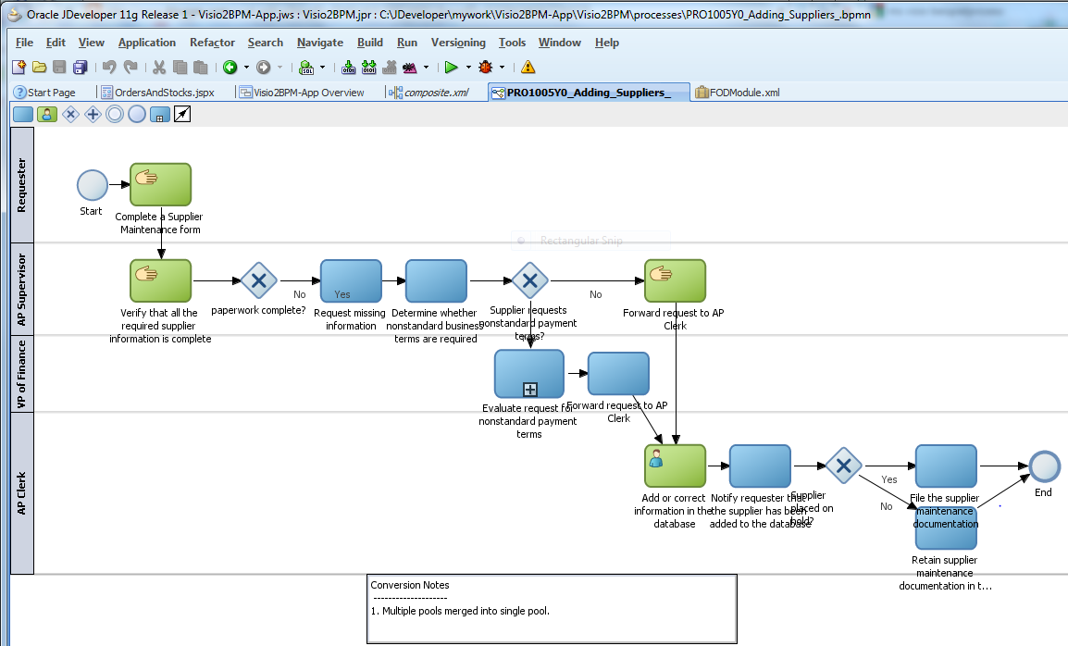This screenshot has width=1068, height=646.
Task: Open the Navigate menu
Action: point(320,43)
